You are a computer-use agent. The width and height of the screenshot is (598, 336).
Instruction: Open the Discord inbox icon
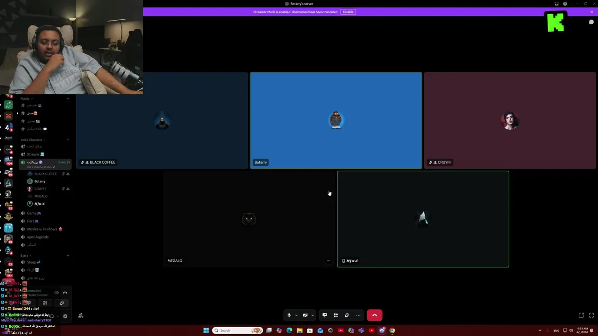(556, 4)
